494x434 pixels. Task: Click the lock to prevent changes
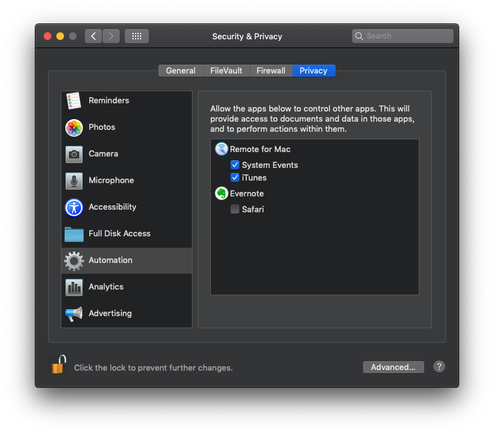[x=58, y=365]
